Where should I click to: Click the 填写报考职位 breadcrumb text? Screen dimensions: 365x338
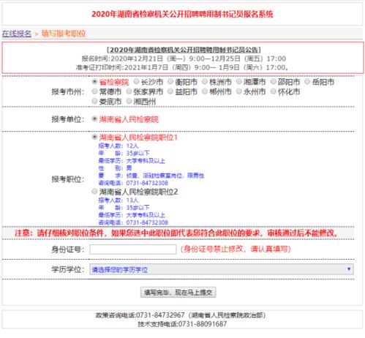(64, 34)
